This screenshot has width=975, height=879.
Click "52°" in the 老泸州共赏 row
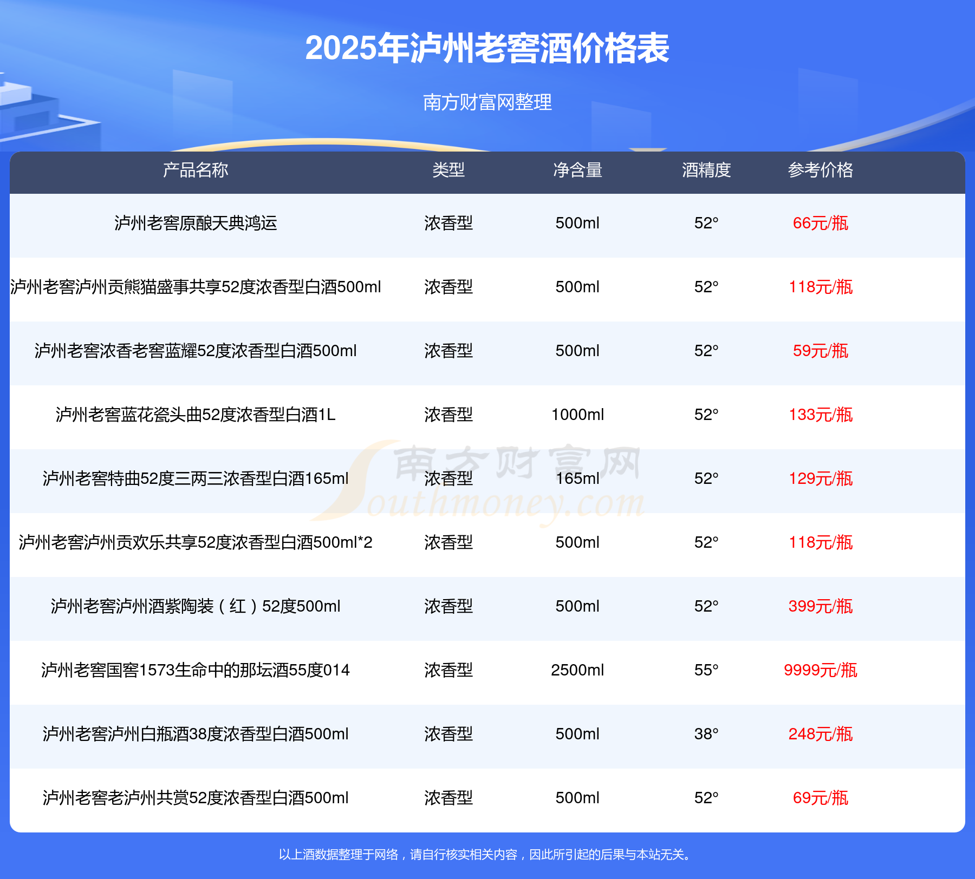(x=706, y=798)
